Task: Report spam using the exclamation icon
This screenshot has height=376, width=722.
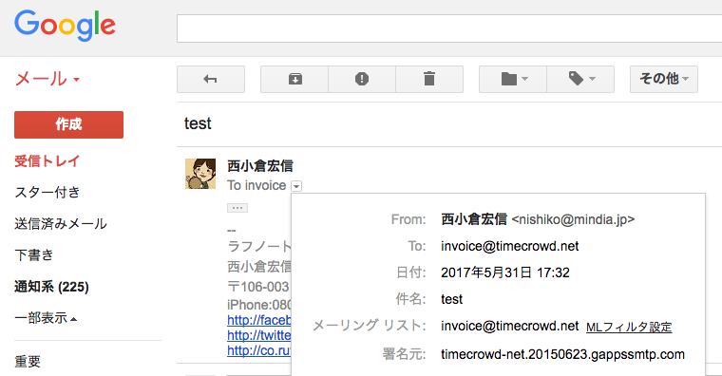Action: click(x=362, y=79)
